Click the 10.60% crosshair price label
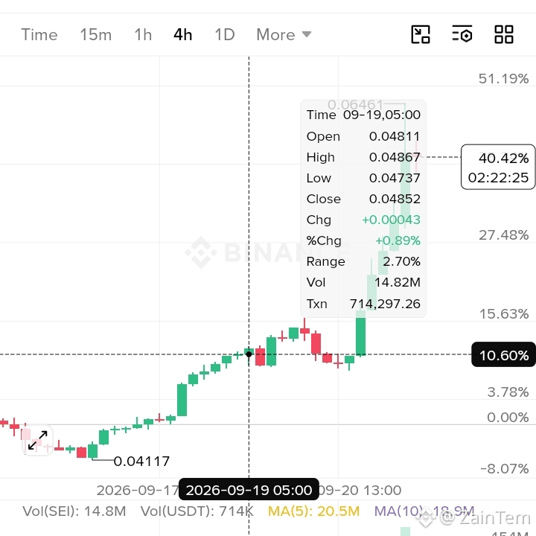 (x=503, y=355)
